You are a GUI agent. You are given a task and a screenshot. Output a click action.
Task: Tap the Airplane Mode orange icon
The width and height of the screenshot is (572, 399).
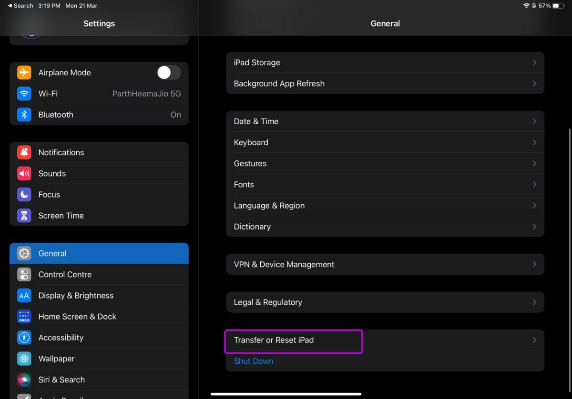pyautogui.click(x=24, y=72)
